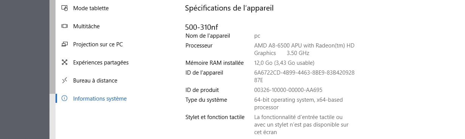This screenshot has height=139, width=465.
Task: Click the Projection sur ce PC icon
Action: pyautogui.click(x=64, y=44)
